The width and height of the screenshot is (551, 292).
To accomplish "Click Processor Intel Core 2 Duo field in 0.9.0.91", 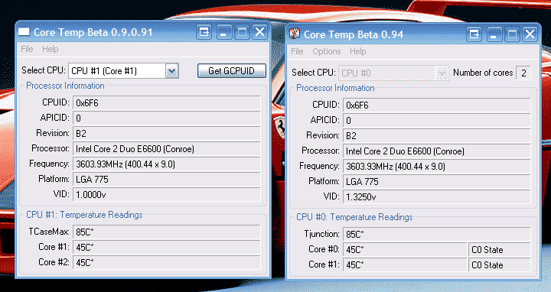I will pos(167,149).
